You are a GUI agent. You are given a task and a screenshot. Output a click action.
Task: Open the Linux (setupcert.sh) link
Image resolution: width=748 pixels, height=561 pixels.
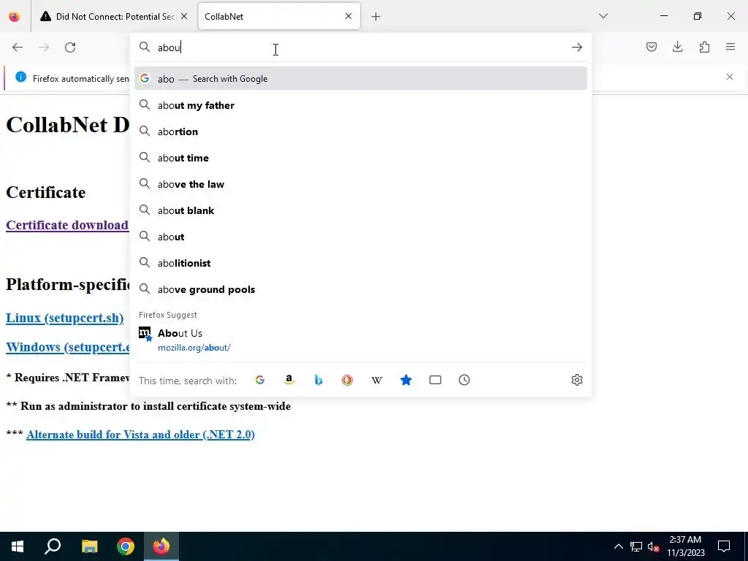[64, 318]
